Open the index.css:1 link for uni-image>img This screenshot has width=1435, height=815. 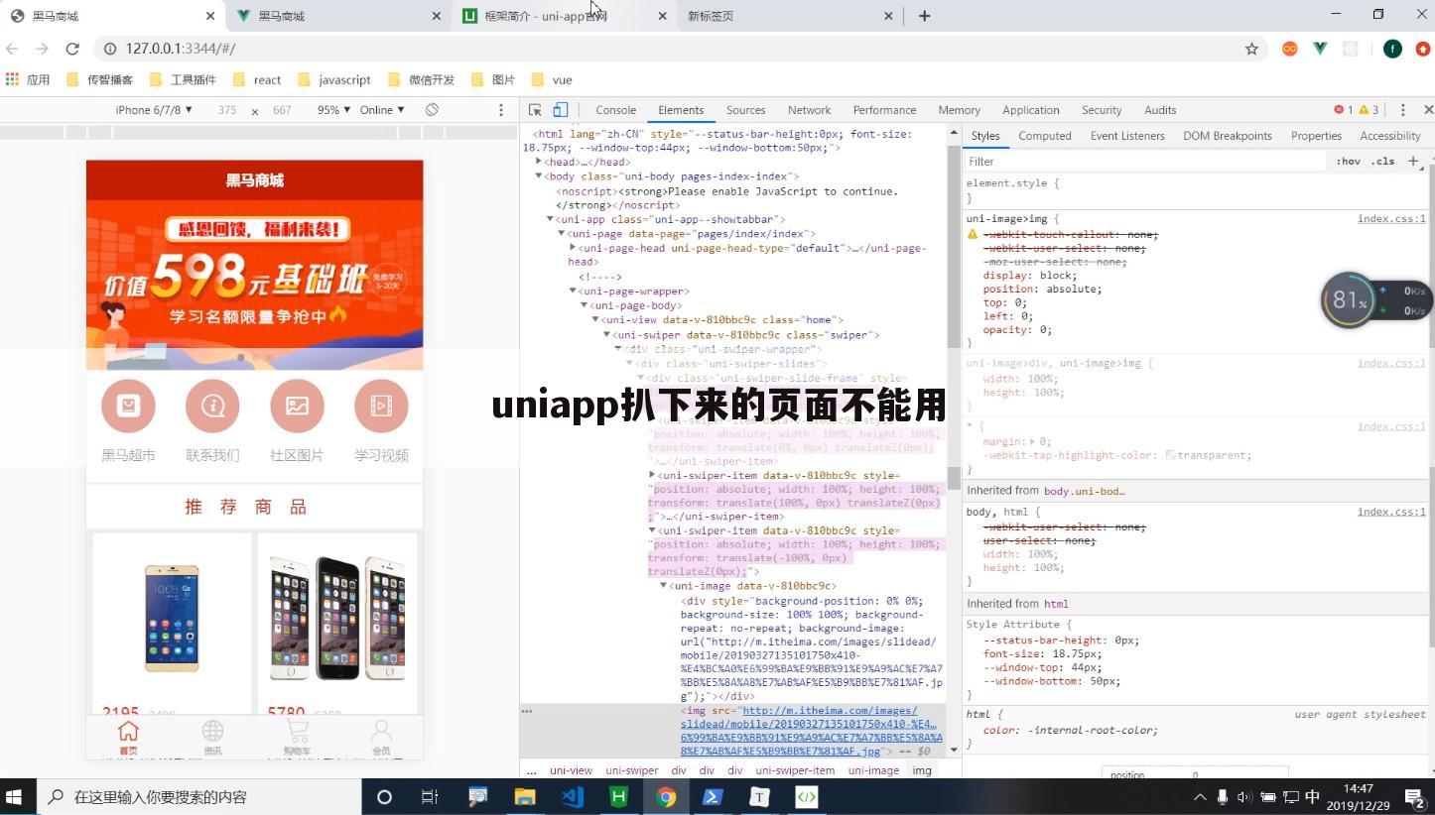tap(1391, 219)
